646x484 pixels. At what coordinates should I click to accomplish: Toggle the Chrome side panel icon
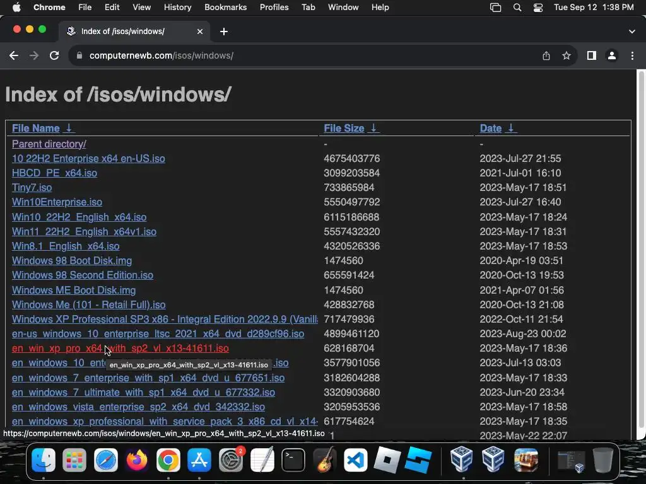[592, 55]
